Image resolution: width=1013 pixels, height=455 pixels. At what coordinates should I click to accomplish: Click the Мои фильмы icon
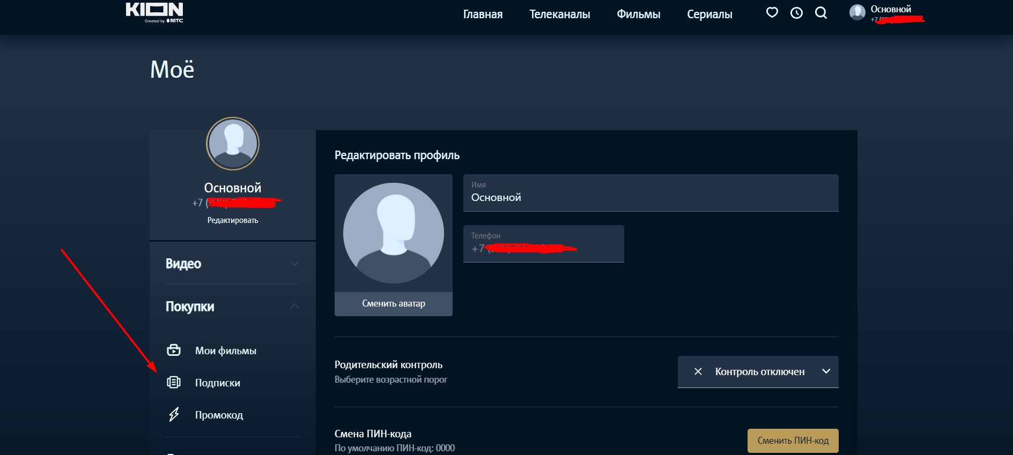pyautogui.click(x=174, y=350)
